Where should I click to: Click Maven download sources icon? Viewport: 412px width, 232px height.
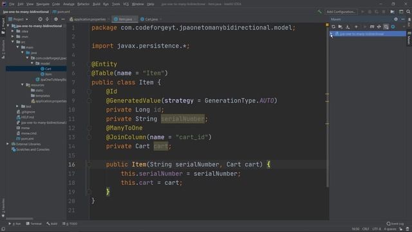[x=348, y=27]
